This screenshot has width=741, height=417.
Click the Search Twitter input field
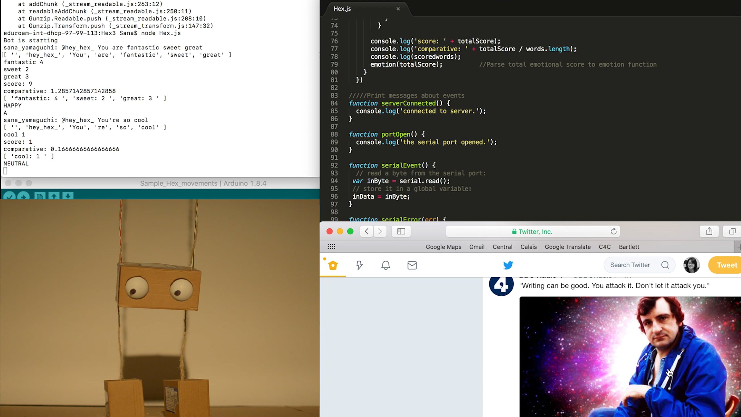point(630,265)
